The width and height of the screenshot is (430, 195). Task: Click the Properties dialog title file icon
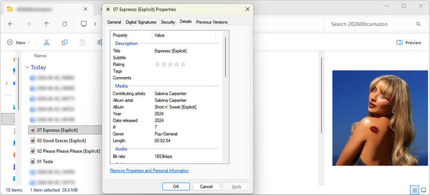(108, 9)
